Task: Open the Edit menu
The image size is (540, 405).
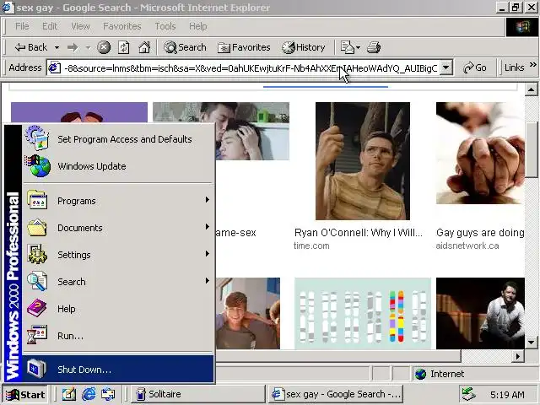Action: tap(50, 26)
